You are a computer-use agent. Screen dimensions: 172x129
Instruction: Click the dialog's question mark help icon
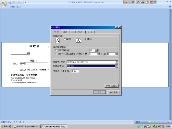116,27
